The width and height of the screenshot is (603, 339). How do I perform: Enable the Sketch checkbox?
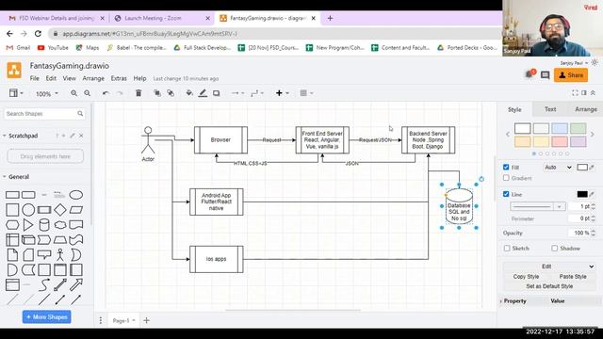click(x=507, y=249)
